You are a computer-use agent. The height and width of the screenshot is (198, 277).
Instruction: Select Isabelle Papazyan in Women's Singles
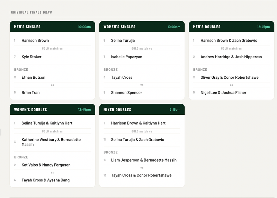(126, 57)
